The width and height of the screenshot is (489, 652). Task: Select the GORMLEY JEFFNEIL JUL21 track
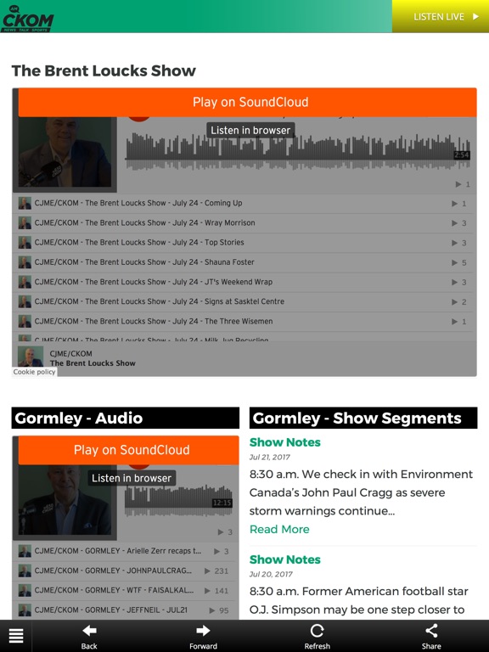coord(126,610)
